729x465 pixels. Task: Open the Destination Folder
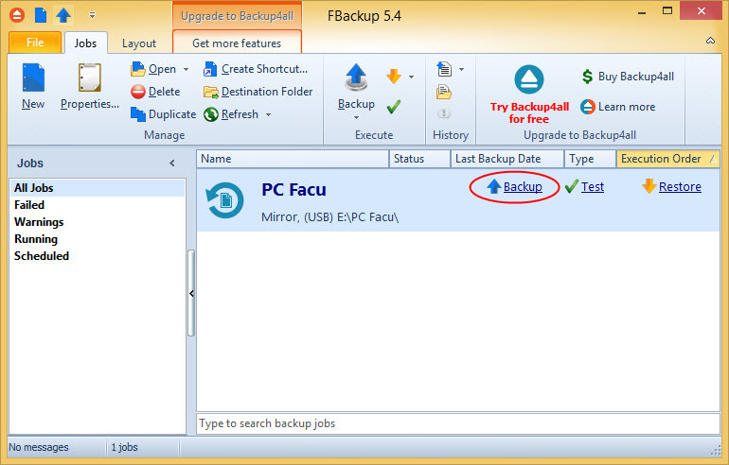258,92
